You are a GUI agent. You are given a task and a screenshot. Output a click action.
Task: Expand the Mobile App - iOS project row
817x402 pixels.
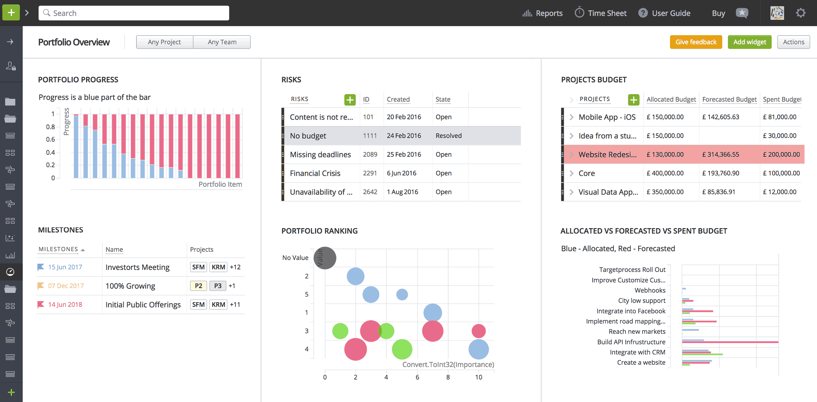[571, 117]
